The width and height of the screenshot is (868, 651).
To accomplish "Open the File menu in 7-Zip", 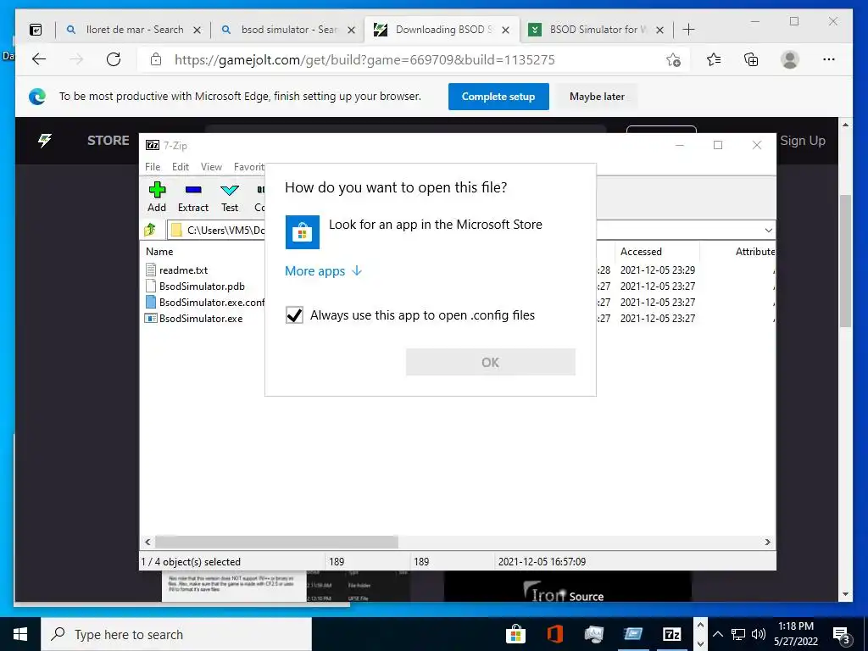I will pyautogui.click(x=153, y=167).
